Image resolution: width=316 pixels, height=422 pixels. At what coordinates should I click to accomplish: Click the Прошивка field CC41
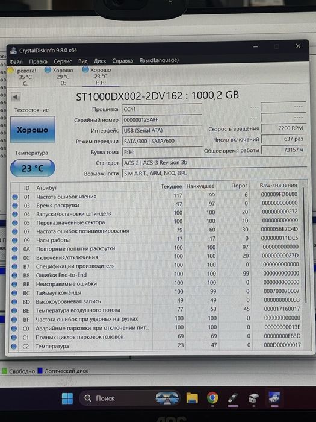[x=162, y=109]
